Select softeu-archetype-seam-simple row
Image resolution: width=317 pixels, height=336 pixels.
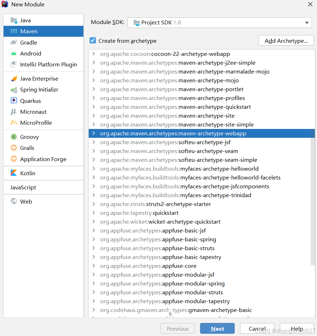pyautogui.click(x=202, y=160)
